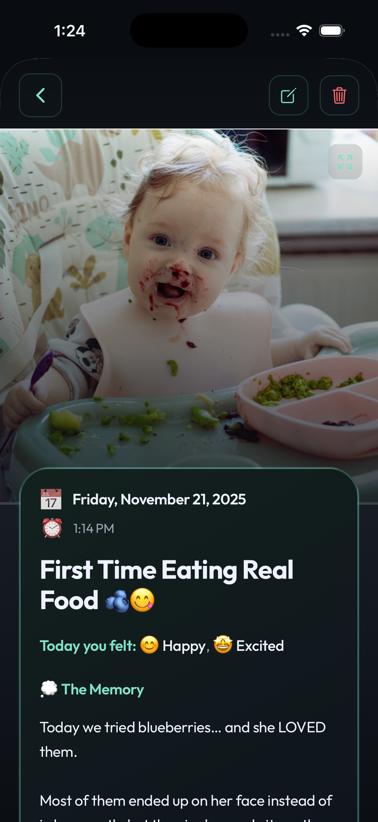Tap the blueberries emoji in the title
The height and width of the screenshot is (822, 378).
click(x=117, y=601)
